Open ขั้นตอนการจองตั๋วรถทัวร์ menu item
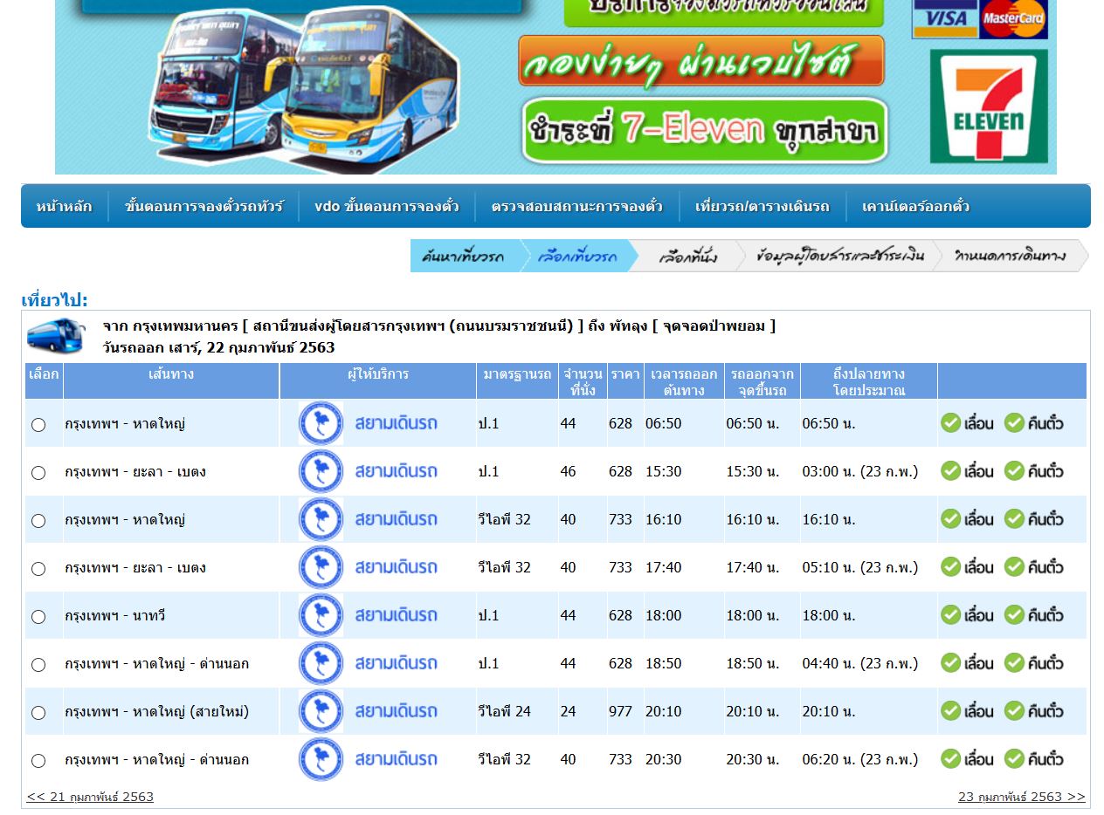Screen dimensions: 1104x815 (x=204, y=207)
